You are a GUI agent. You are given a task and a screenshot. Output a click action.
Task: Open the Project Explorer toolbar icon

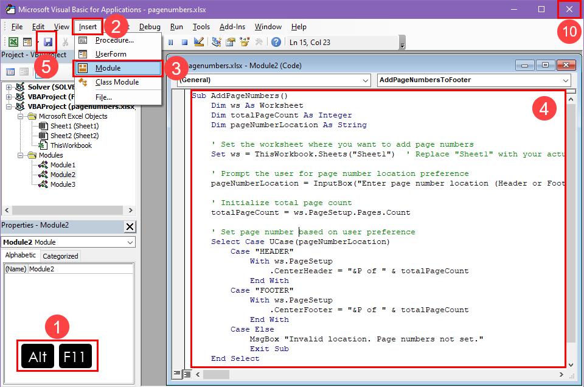click(217, 42)
